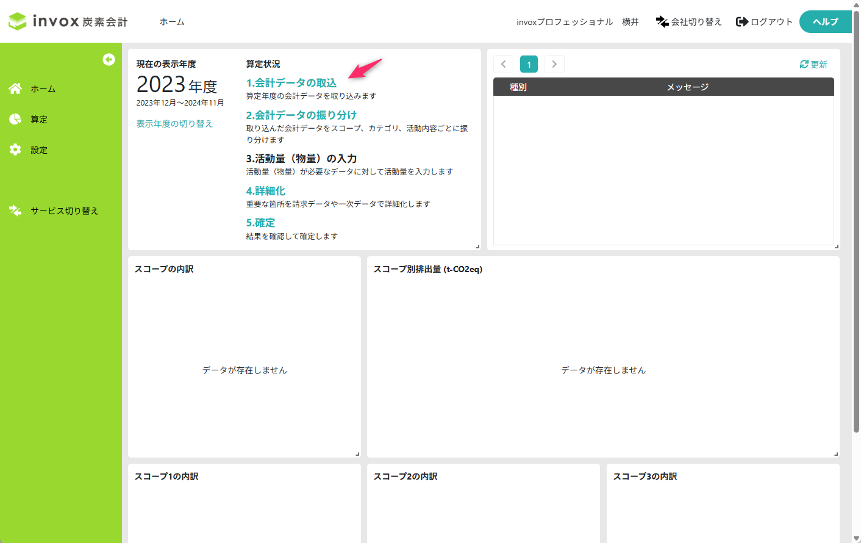
Task: Open step 5.確定
Action: [x=260, y=223]
